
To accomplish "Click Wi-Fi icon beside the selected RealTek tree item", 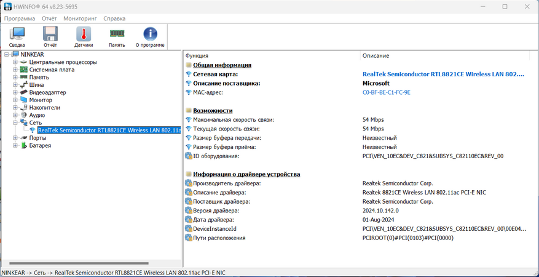I will click(33, 130).
